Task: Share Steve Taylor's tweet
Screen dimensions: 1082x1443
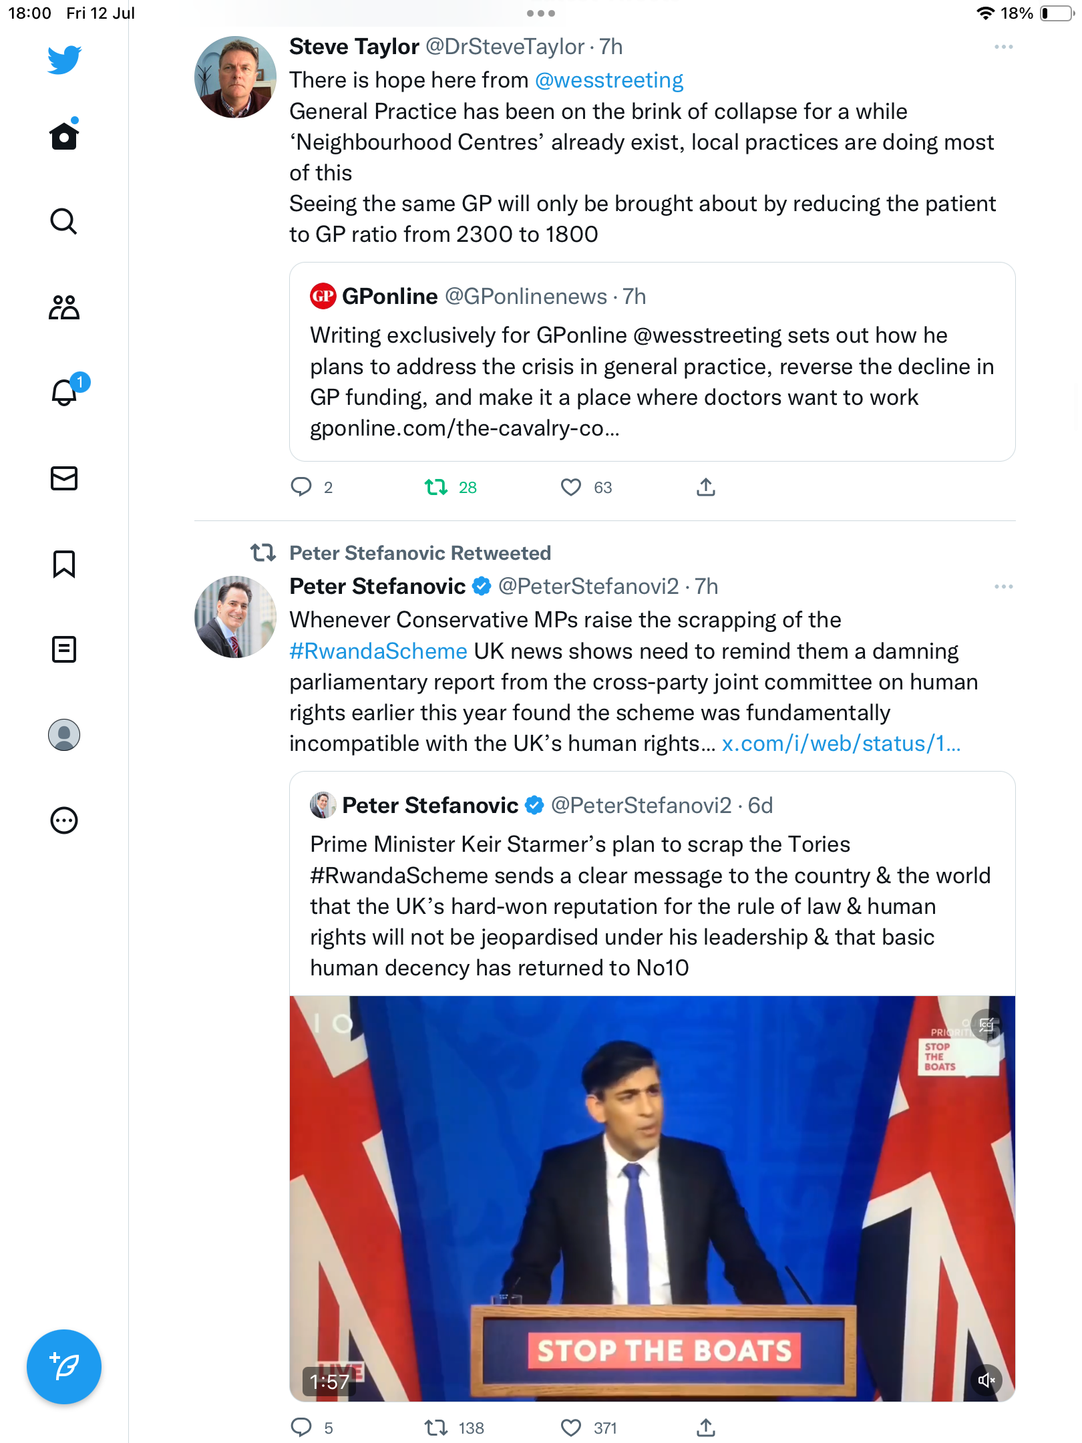Action: click(x=706, y=488)
